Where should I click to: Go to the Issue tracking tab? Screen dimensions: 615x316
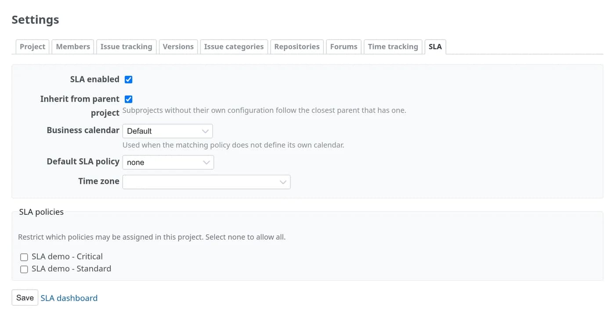(x=126, y=46)
